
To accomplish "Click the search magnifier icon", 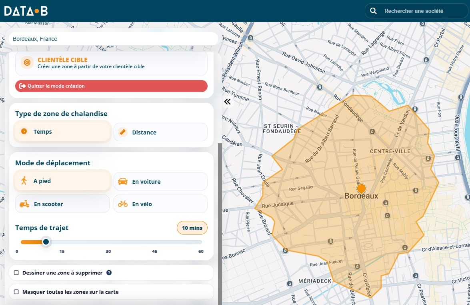I will (373, 11).
